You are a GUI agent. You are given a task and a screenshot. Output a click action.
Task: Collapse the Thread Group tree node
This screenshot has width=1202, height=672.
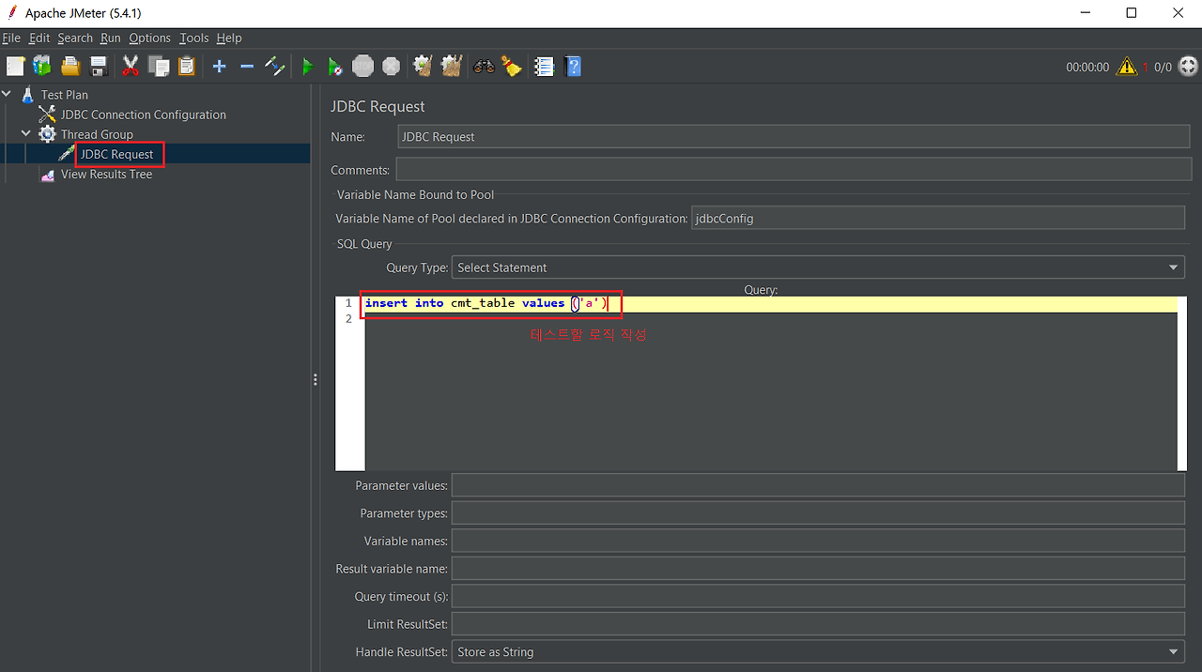click(27, 134)
